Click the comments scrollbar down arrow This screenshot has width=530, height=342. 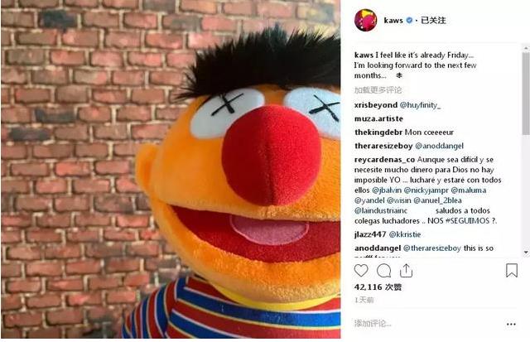point(526,252)
